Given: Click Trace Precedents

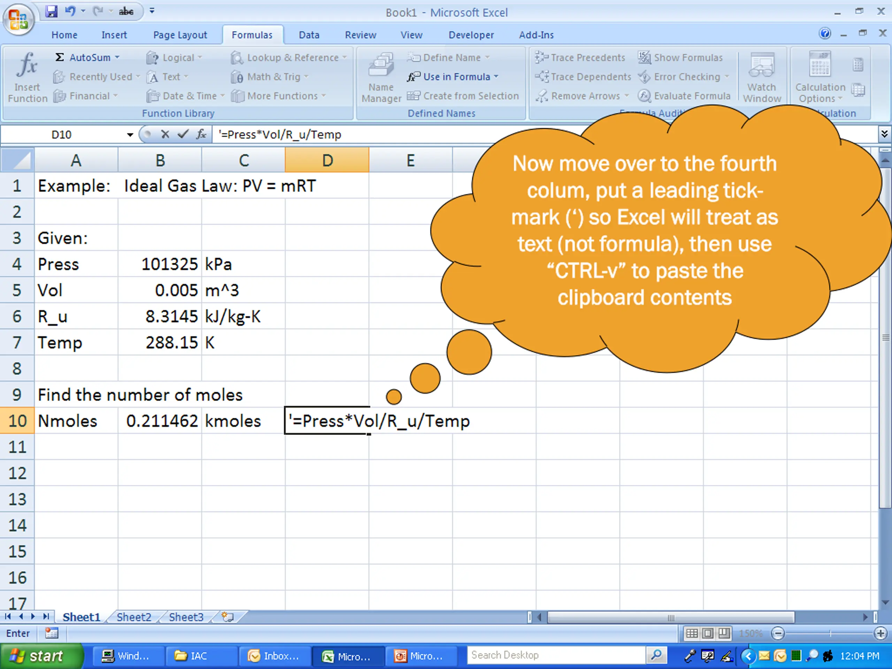Looking at the screenshot, I should click(x=580, y=57).
